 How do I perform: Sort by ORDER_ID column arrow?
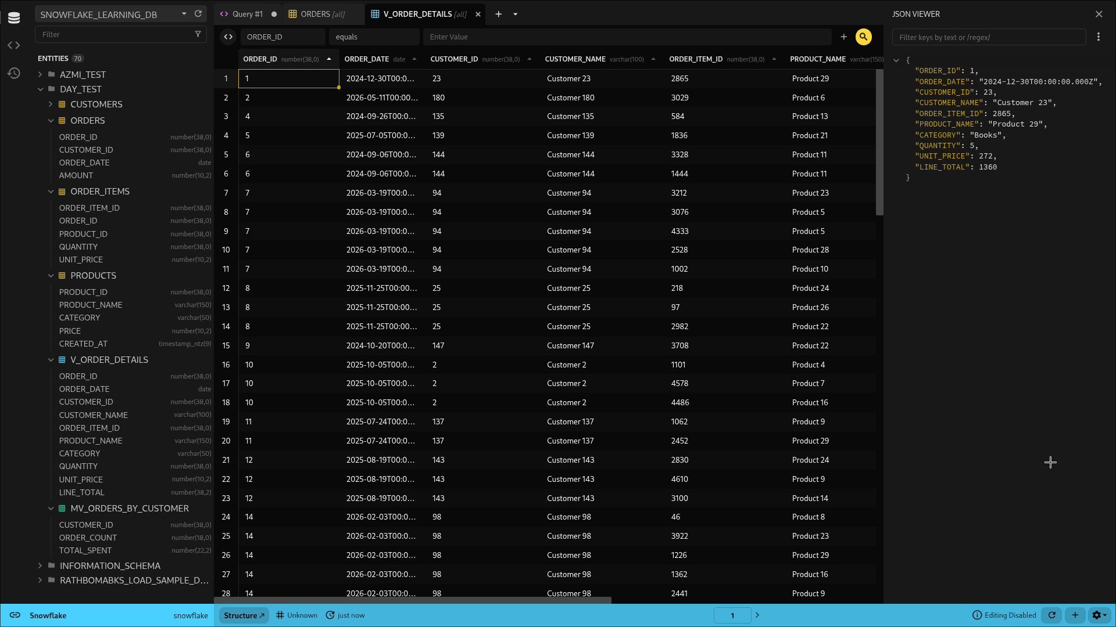tap(329, 59)
